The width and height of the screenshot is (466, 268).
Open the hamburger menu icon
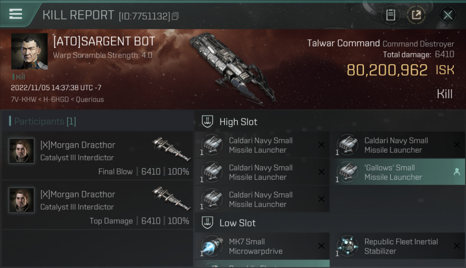(16, 14)
